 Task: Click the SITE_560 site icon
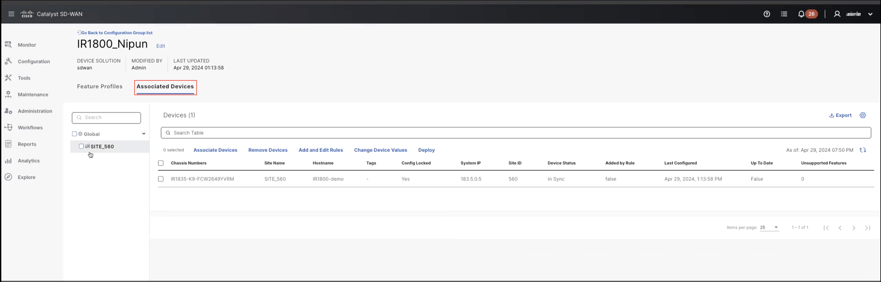[87, 146]
